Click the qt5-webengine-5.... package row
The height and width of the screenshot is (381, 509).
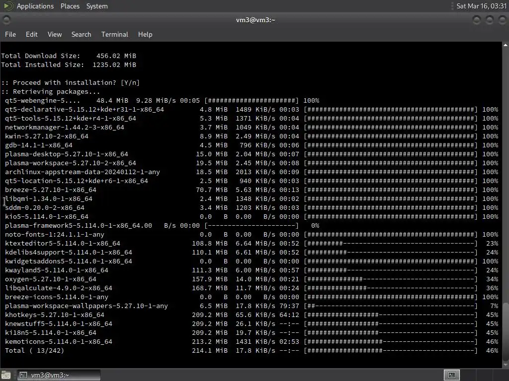[x=162, y=100]
